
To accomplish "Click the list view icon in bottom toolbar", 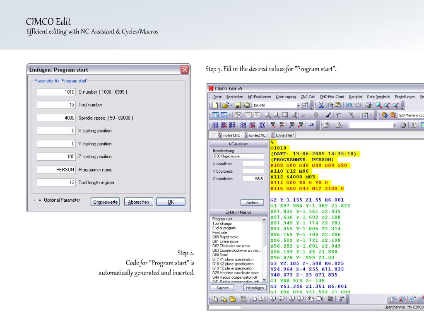I will click(x=330, y=299).
